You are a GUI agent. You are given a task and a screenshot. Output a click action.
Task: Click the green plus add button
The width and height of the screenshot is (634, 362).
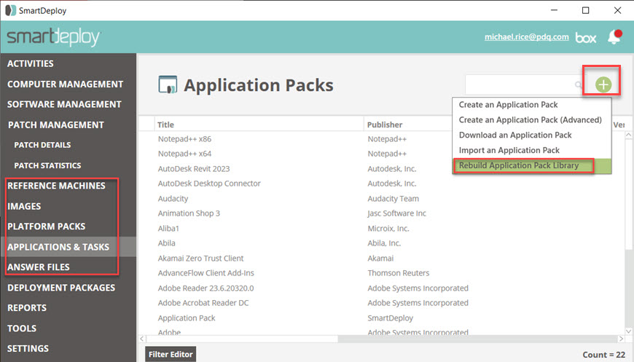[x=603, y=84]
